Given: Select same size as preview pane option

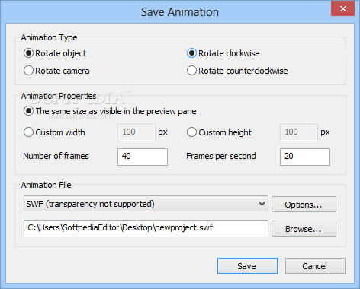Looking at the screenshot, I should (x=28, y=111).
